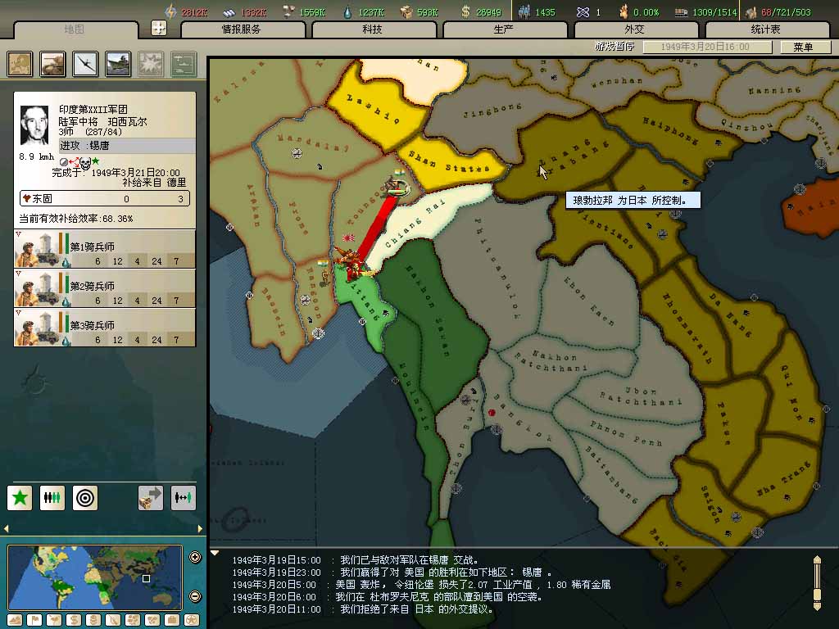The width and height of the screenshot is (839, 629).
Task: Expand the 第1骑兵师 division entry arrow
Action: point(18,233)
